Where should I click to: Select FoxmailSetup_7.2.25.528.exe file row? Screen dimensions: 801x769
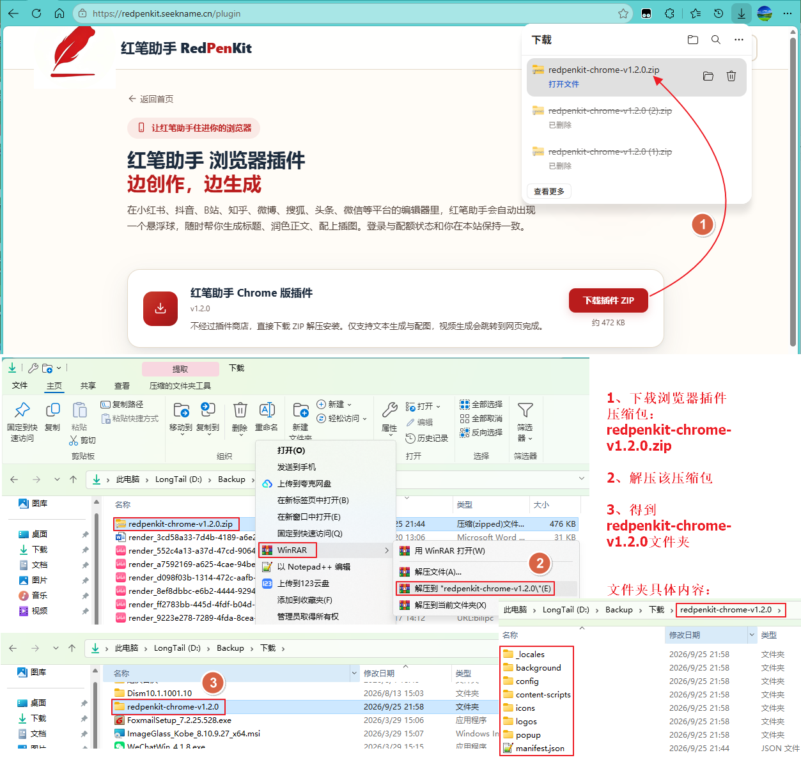coord(173,720)
